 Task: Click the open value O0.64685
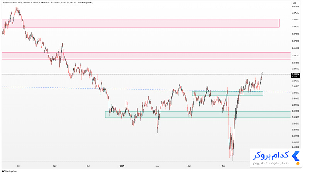[x=46, y=3]
